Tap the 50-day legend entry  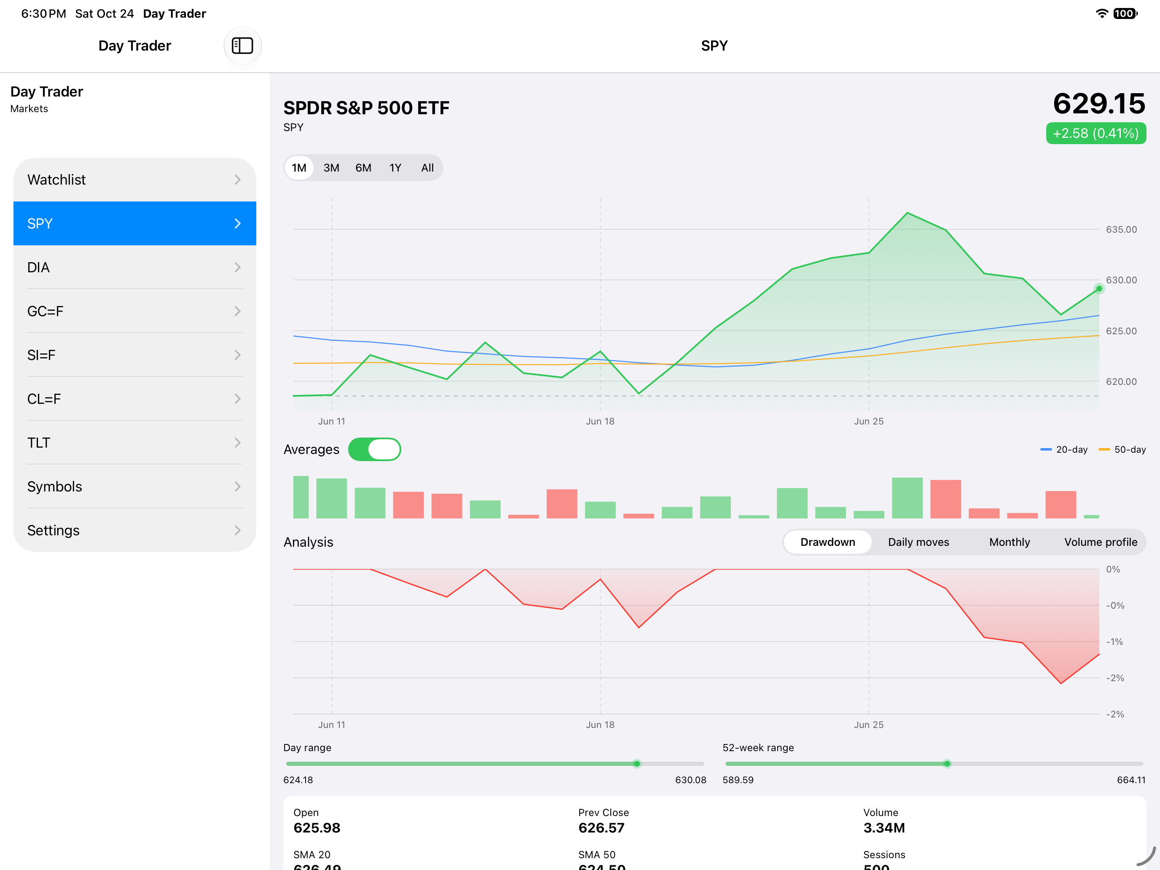click(1122, 449)
